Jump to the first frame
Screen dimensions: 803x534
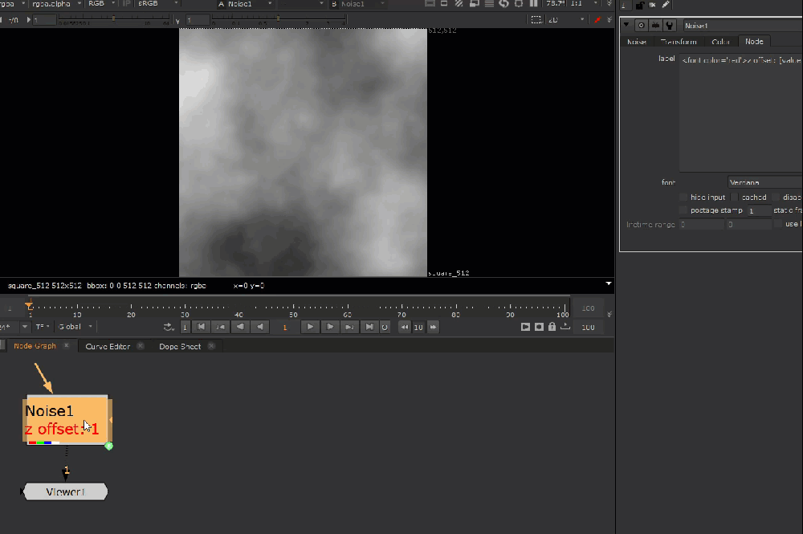(202, 327)
